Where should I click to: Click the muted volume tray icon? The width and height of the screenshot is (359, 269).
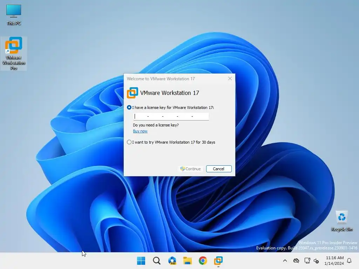[317, 261]
